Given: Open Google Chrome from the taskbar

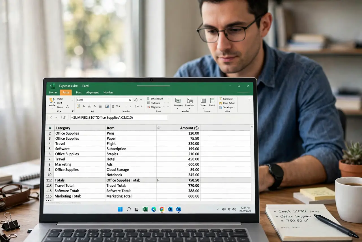Looking at the screenshot, I should pos(162,209).
